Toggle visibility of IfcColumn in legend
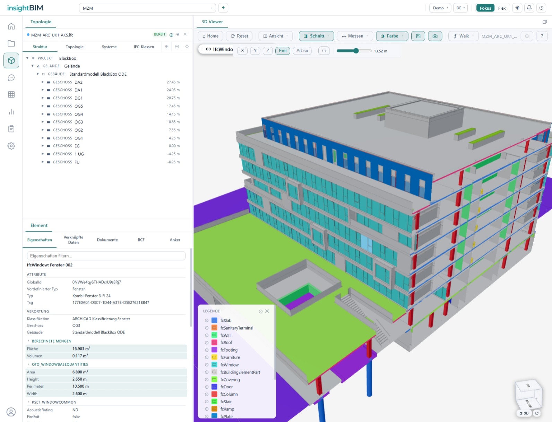Viewport: 552px width, 422px height. pos(207,394)
